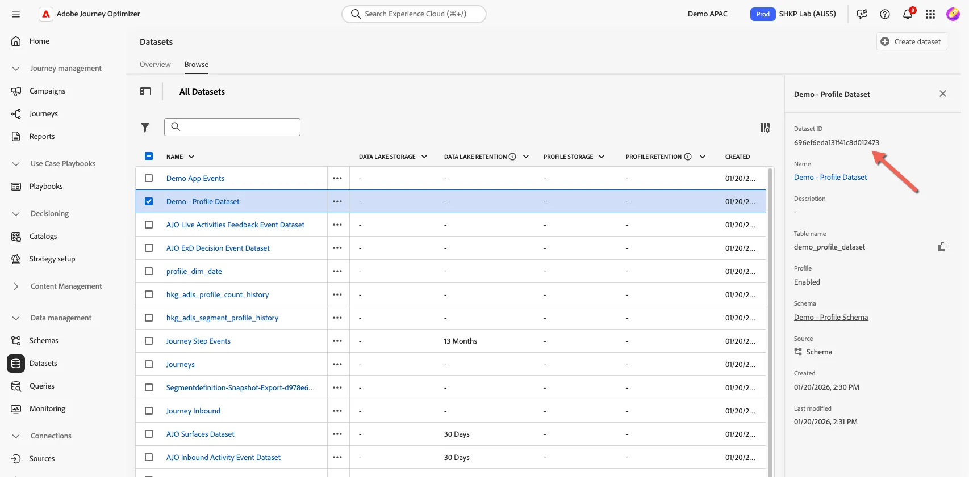Open more actions for AJO Surfaces Dataset
Screen dimensions: 969x477
pos(337,434)
